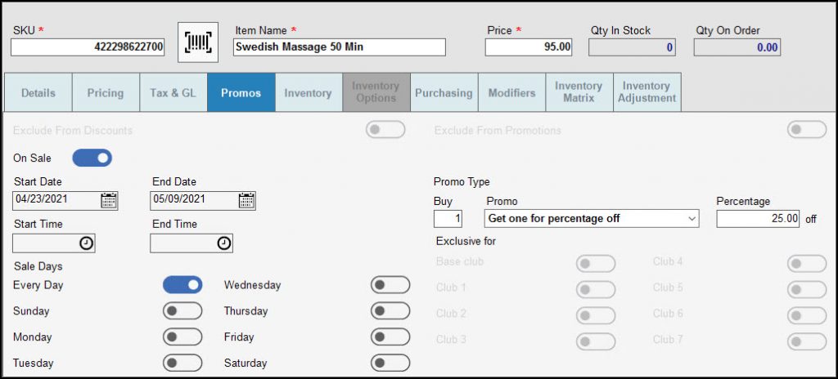Enable the Tuesday sale day
The height and width of the screenshot is (379, 838).
182,363
